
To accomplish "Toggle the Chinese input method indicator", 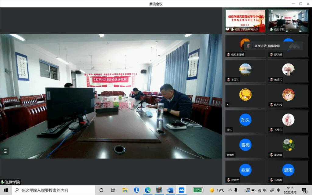I will coord(278,190).
